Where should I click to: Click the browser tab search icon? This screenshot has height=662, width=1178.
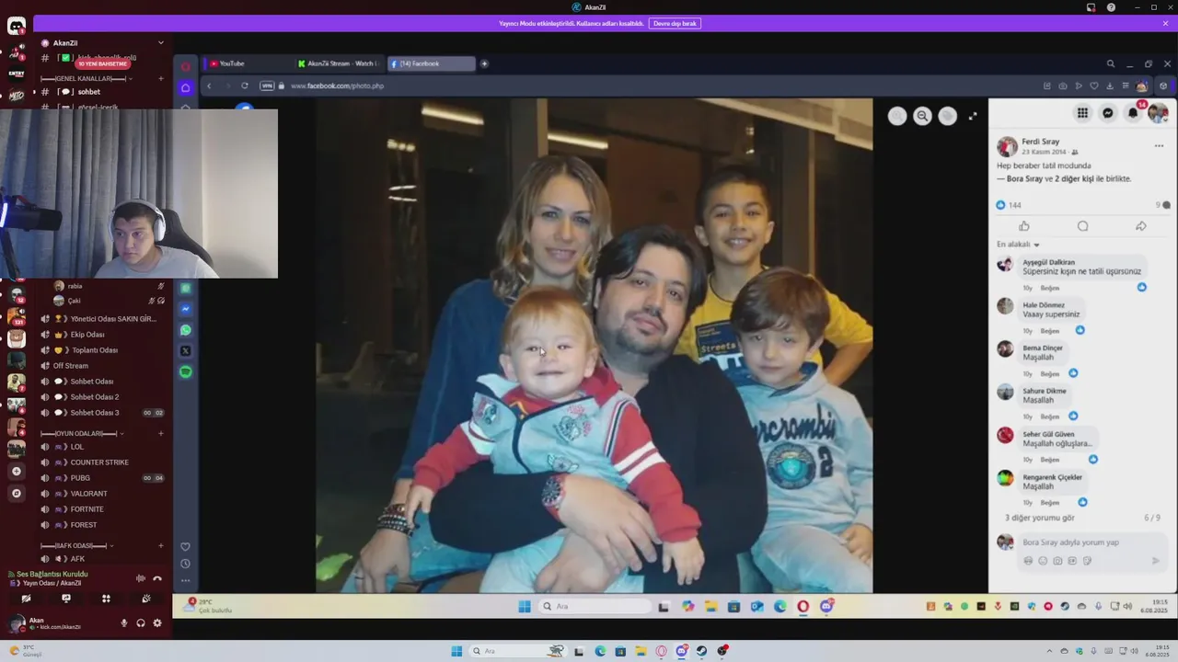(1111, 63)
